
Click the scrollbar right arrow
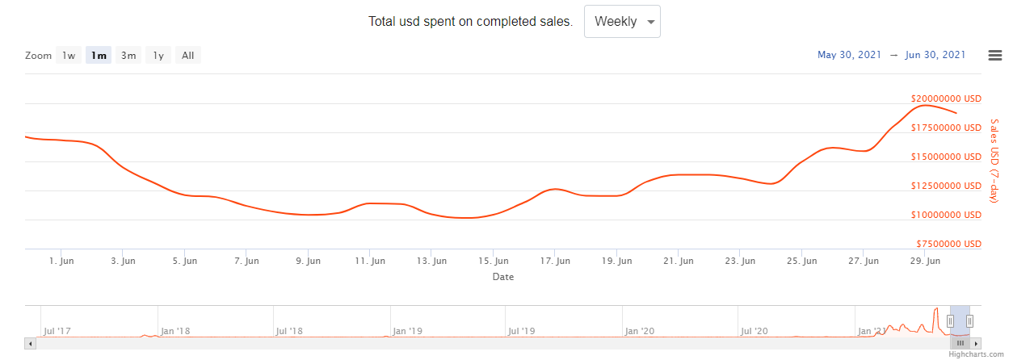pyautogui.click(x=976, y=343)
